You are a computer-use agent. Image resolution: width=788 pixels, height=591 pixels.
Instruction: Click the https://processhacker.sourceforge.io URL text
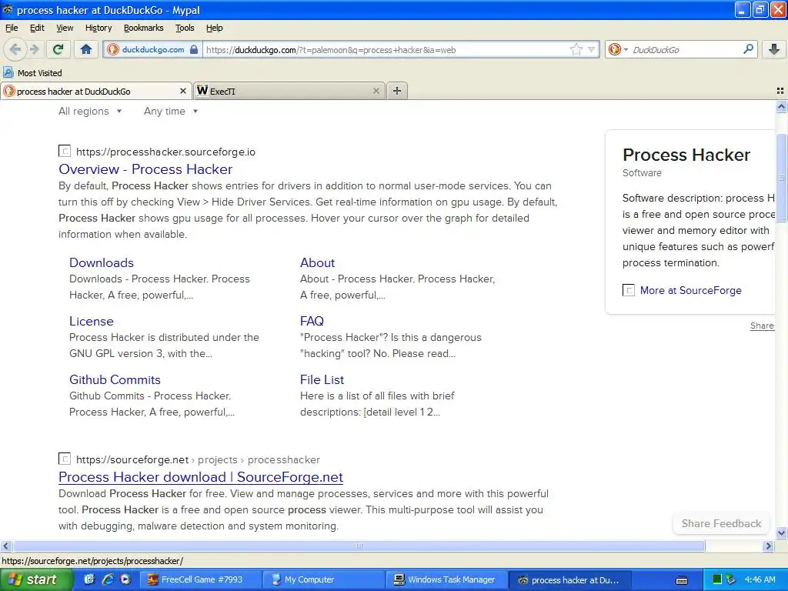(x=165, y=152)
